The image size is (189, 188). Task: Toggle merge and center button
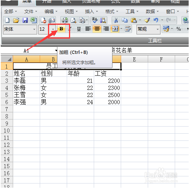click(x=115, y=29)
